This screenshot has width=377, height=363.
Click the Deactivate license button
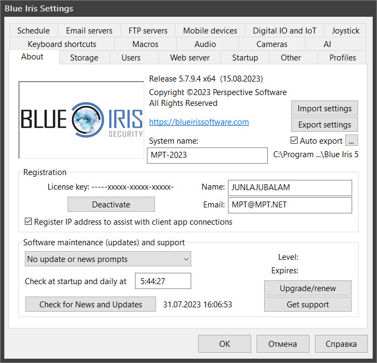pos(111,204)
